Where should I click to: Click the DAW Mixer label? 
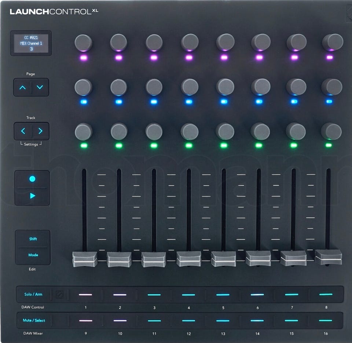point(33,333)
